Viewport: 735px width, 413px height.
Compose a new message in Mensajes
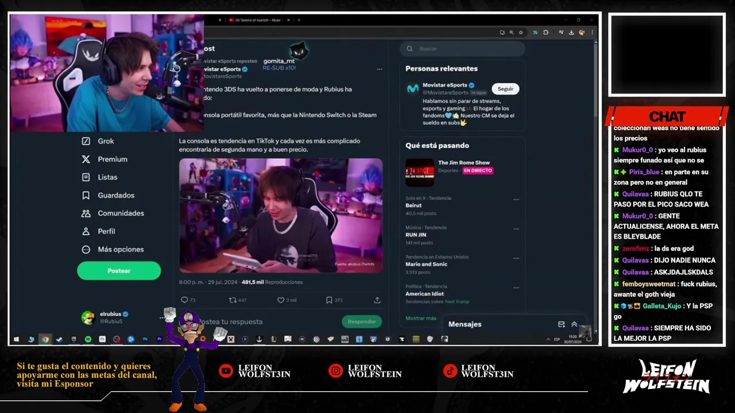tap(561, 324)
